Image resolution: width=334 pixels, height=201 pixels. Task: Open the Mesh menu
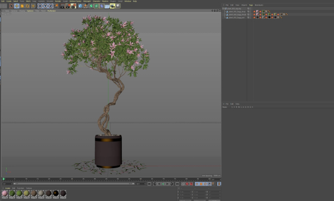coord(28,1)
